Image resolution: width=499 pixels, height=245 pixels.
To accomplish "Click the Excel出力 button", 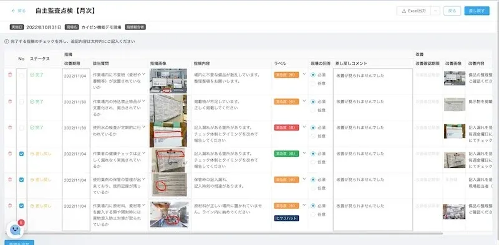I will [414, 11].
